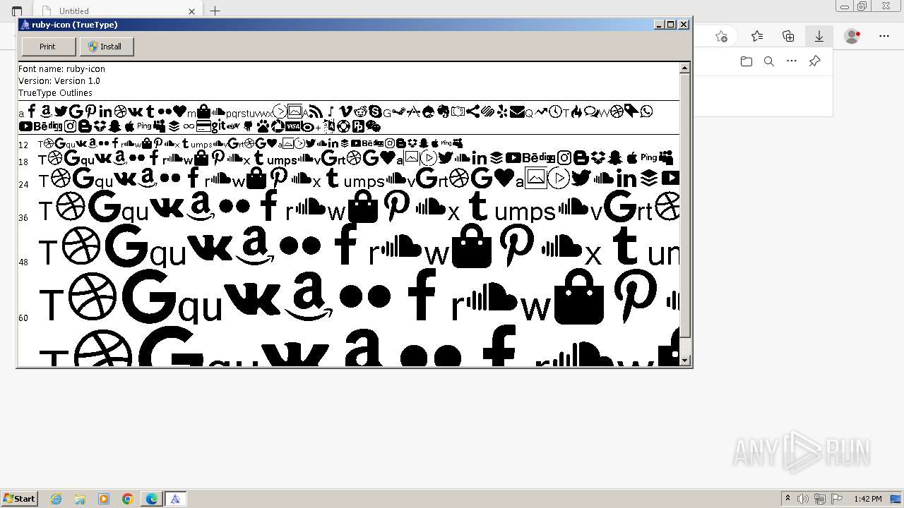
Task: Search downloads in downloads panel
Action: (x=769, y=61)
